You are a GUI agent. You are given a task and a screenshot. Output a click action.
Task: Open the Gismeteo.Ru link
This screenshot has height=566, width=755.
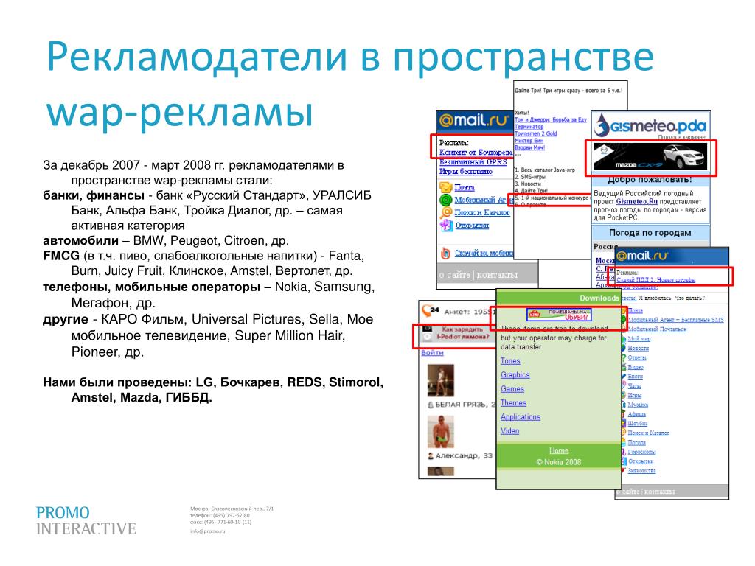[636, 201]
